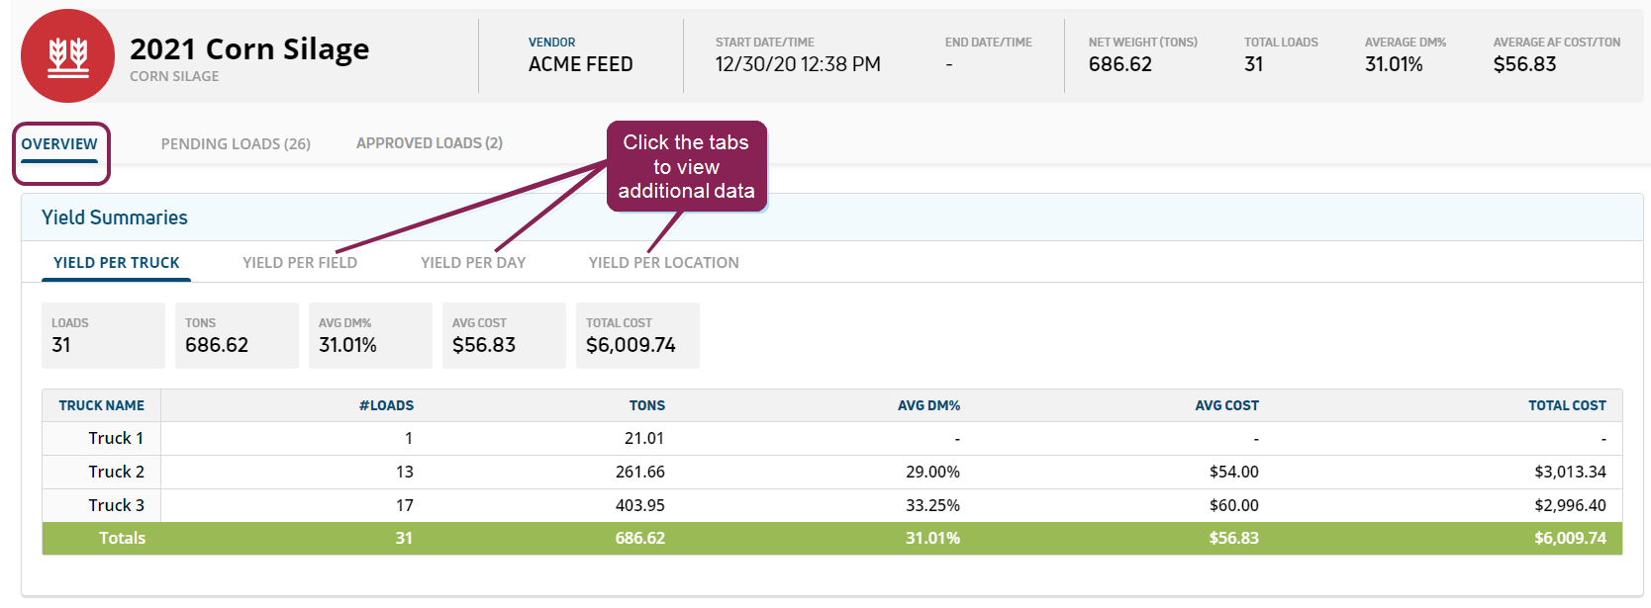Select the Truck 2 row
Image resolution: width=1651 pixels, height=608 pixels.
tap(116, 472)
